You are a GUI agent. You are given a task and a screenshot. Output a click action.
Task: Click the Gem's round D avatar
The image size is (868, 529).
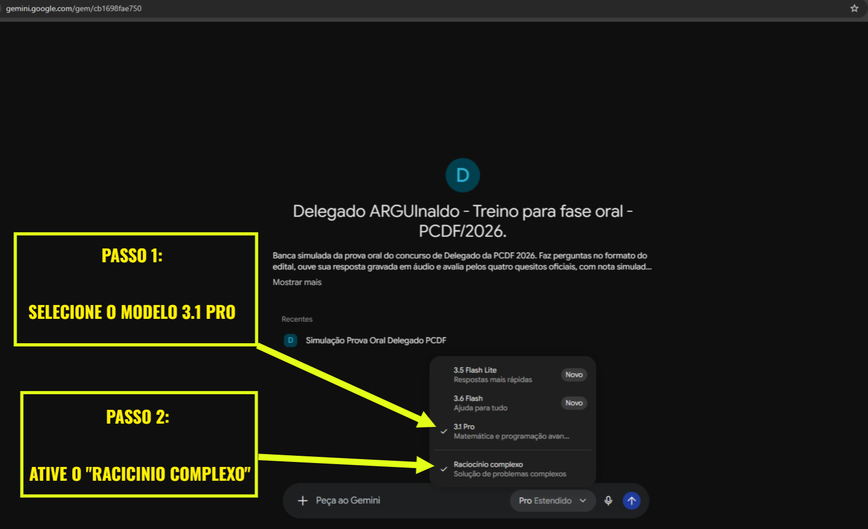(x=462, y=175)
